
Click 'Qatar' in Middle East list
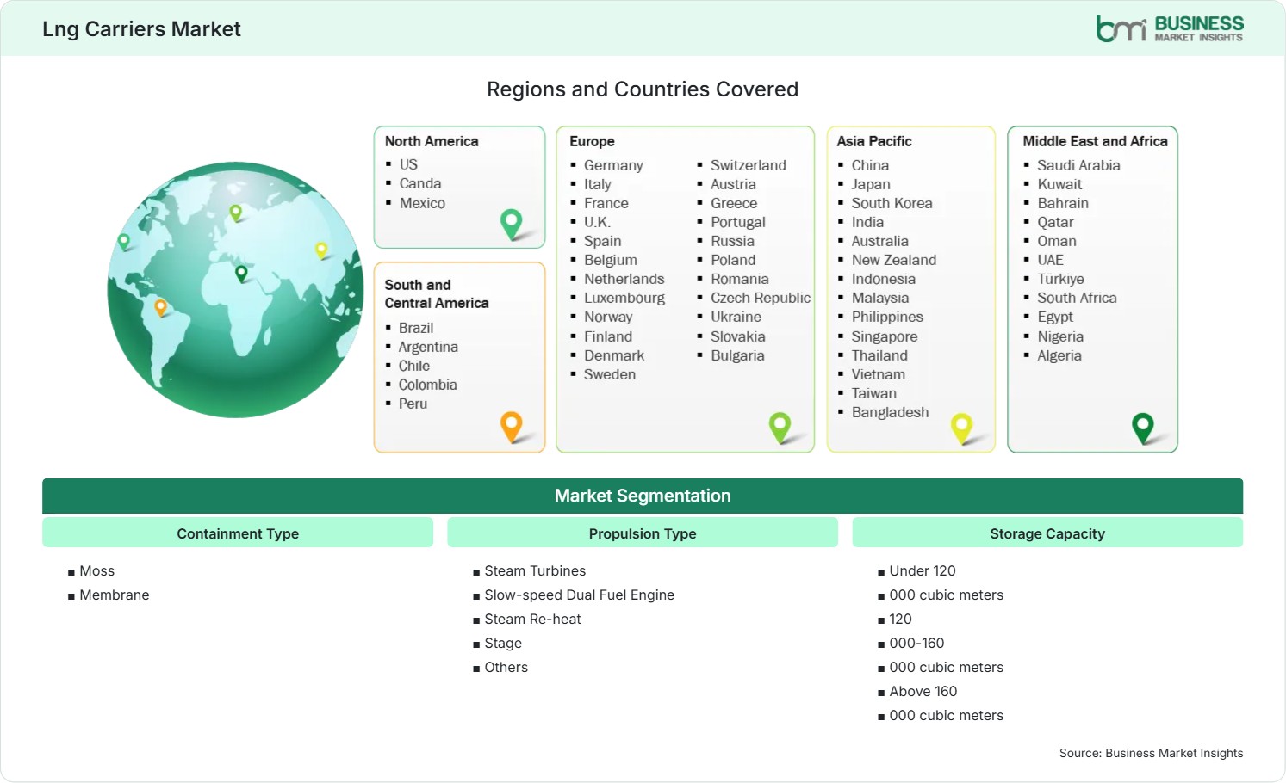[1055, 222]
